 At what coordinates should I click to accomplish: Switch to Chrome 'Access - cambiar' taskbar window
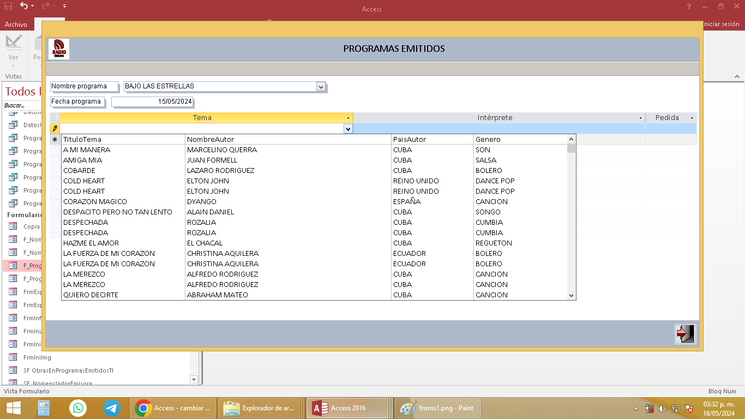(x=173, y=408)
